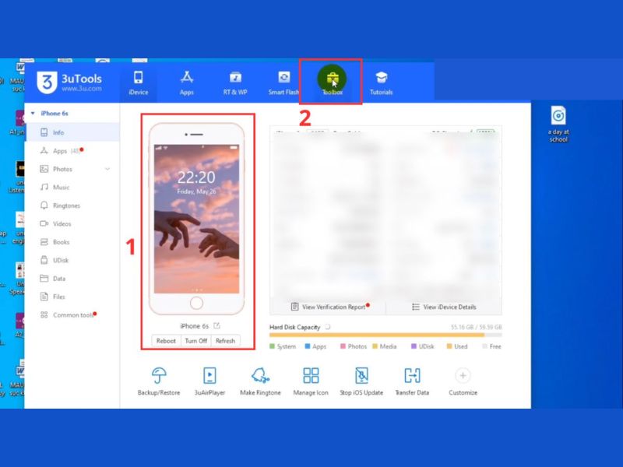The width and height of the screenshot is (623, 467).
Task: Click the Media yellow legend swatch
Action: pyautogui.click(x=375, y=346)
